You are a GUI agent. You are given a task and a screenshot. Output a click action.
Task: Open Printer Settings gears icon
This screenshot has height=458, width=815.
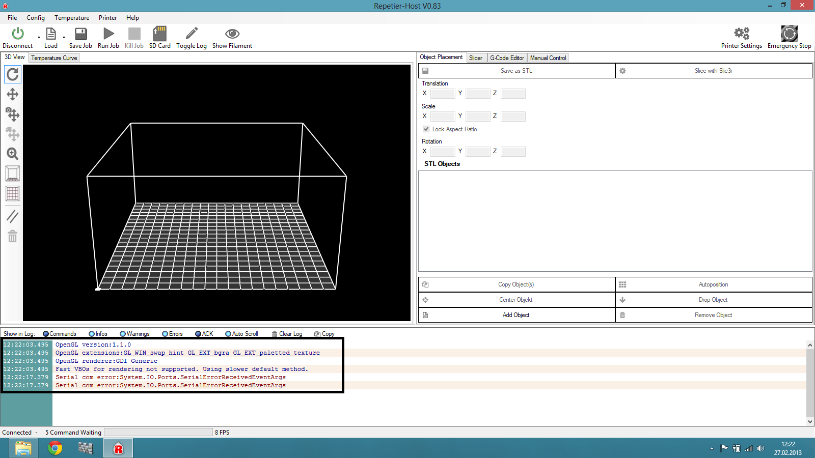pos(742,34)
